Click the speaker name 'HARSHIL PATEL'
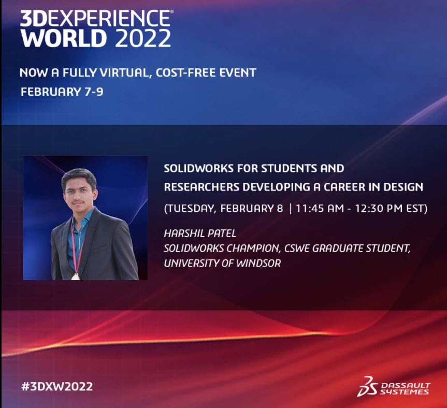This screenshot has width=447, height=408. click(x=200, y=234)
